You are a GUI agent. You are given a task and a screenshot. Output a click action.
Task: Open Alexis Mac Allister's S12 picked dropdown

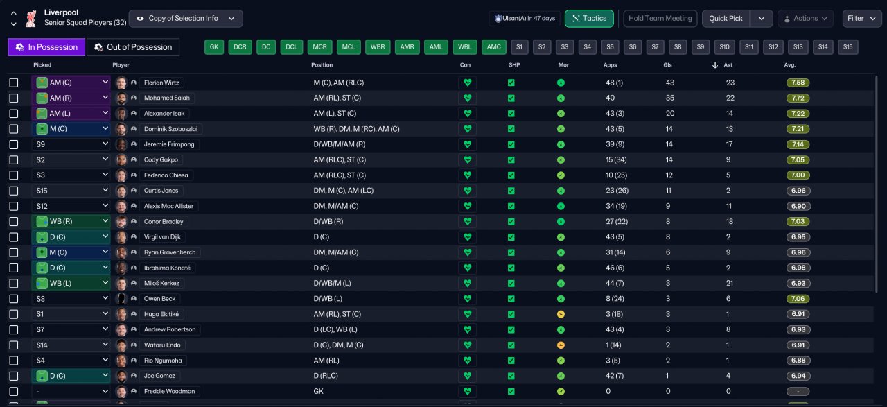click(x=71, y=206)
